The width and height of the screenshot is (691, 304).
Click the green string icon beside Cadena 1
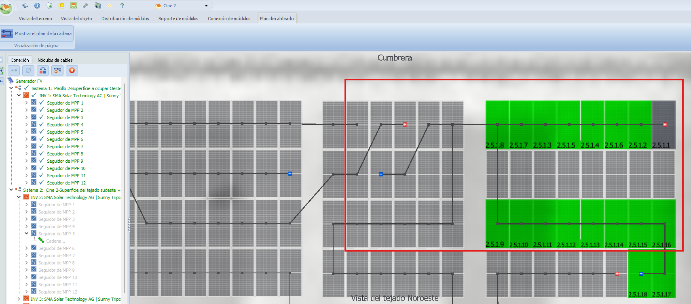[x=41, y=241]
